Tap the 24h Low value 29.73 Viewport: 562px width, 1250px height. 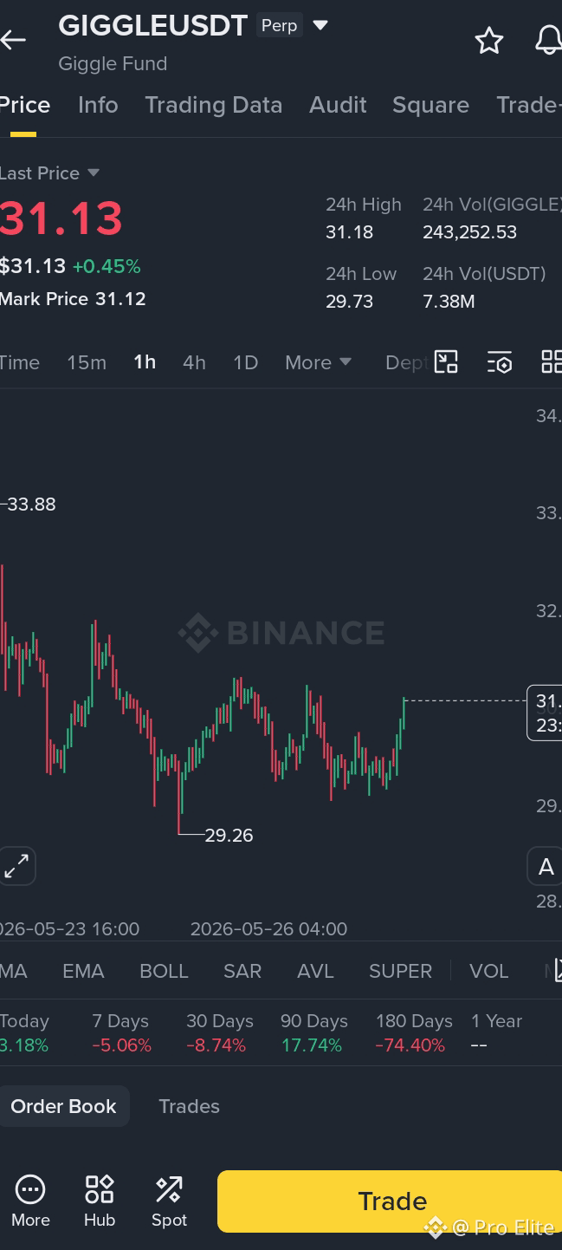point(350,302)
